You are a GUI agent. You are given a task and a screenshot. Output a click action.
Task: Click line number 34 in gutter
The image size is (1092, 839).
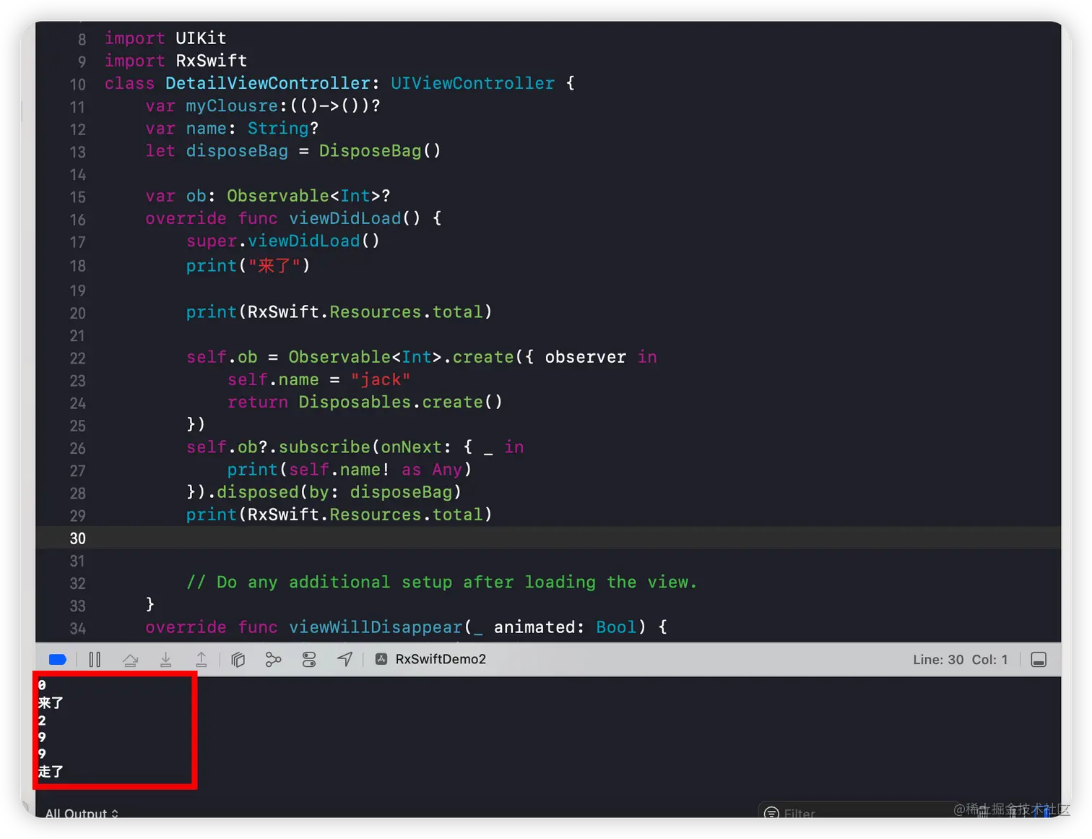pos(77,629)
